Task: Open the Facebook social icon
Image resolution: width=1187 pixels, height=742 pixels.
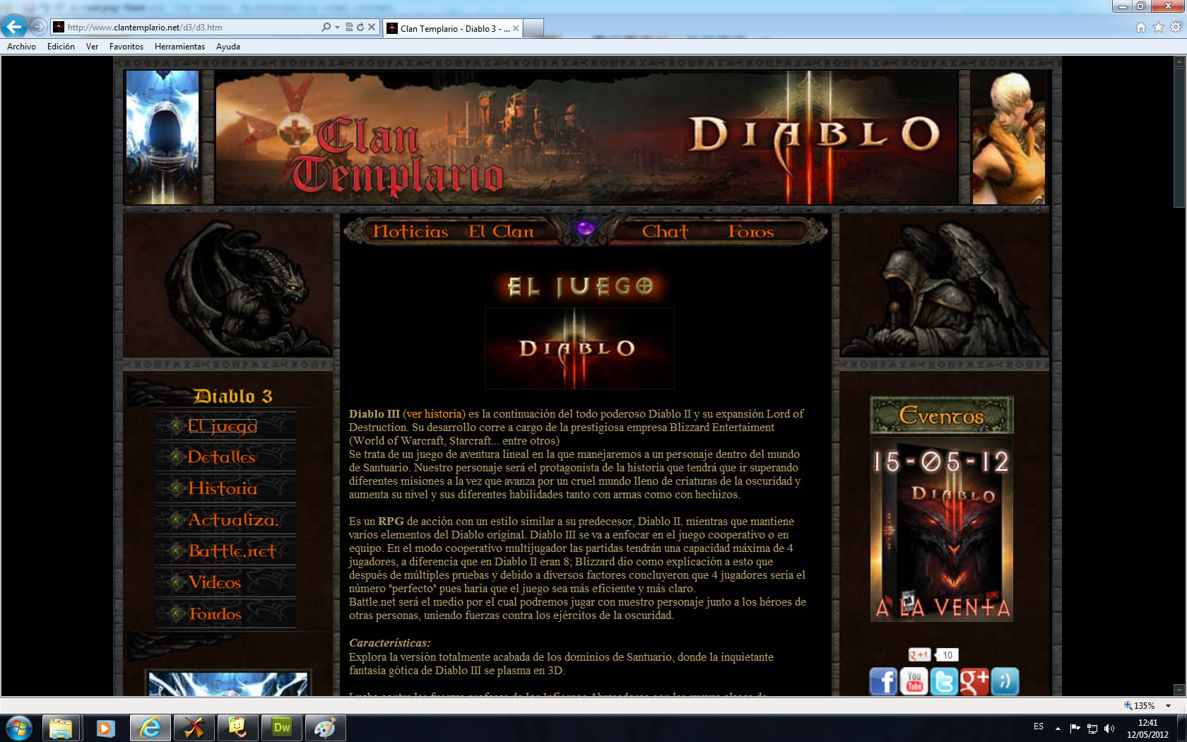Action: tap(883, 681)
